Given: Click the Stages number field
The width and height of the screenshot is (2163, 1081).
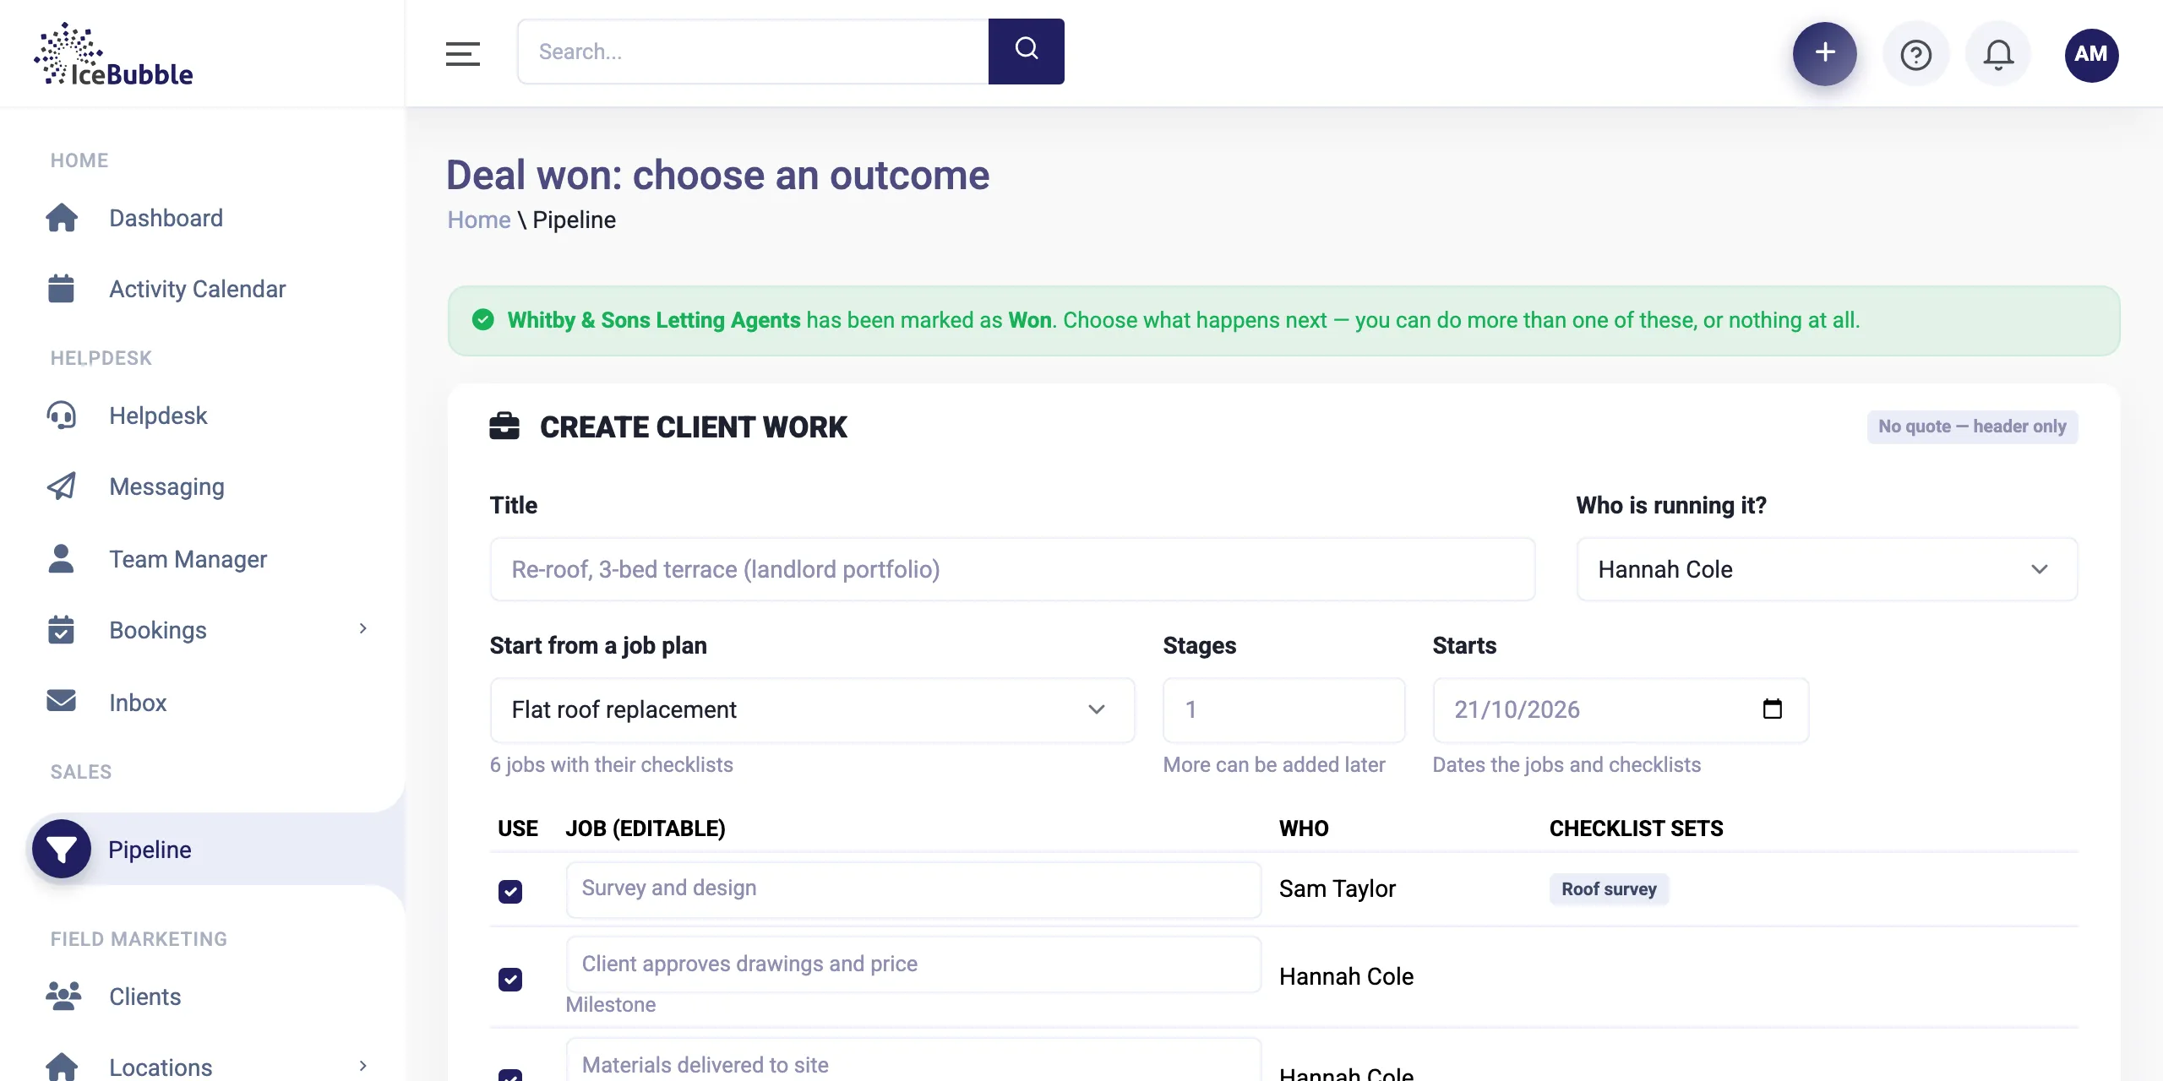Looking at the screenshot, I should (1283, 710).
